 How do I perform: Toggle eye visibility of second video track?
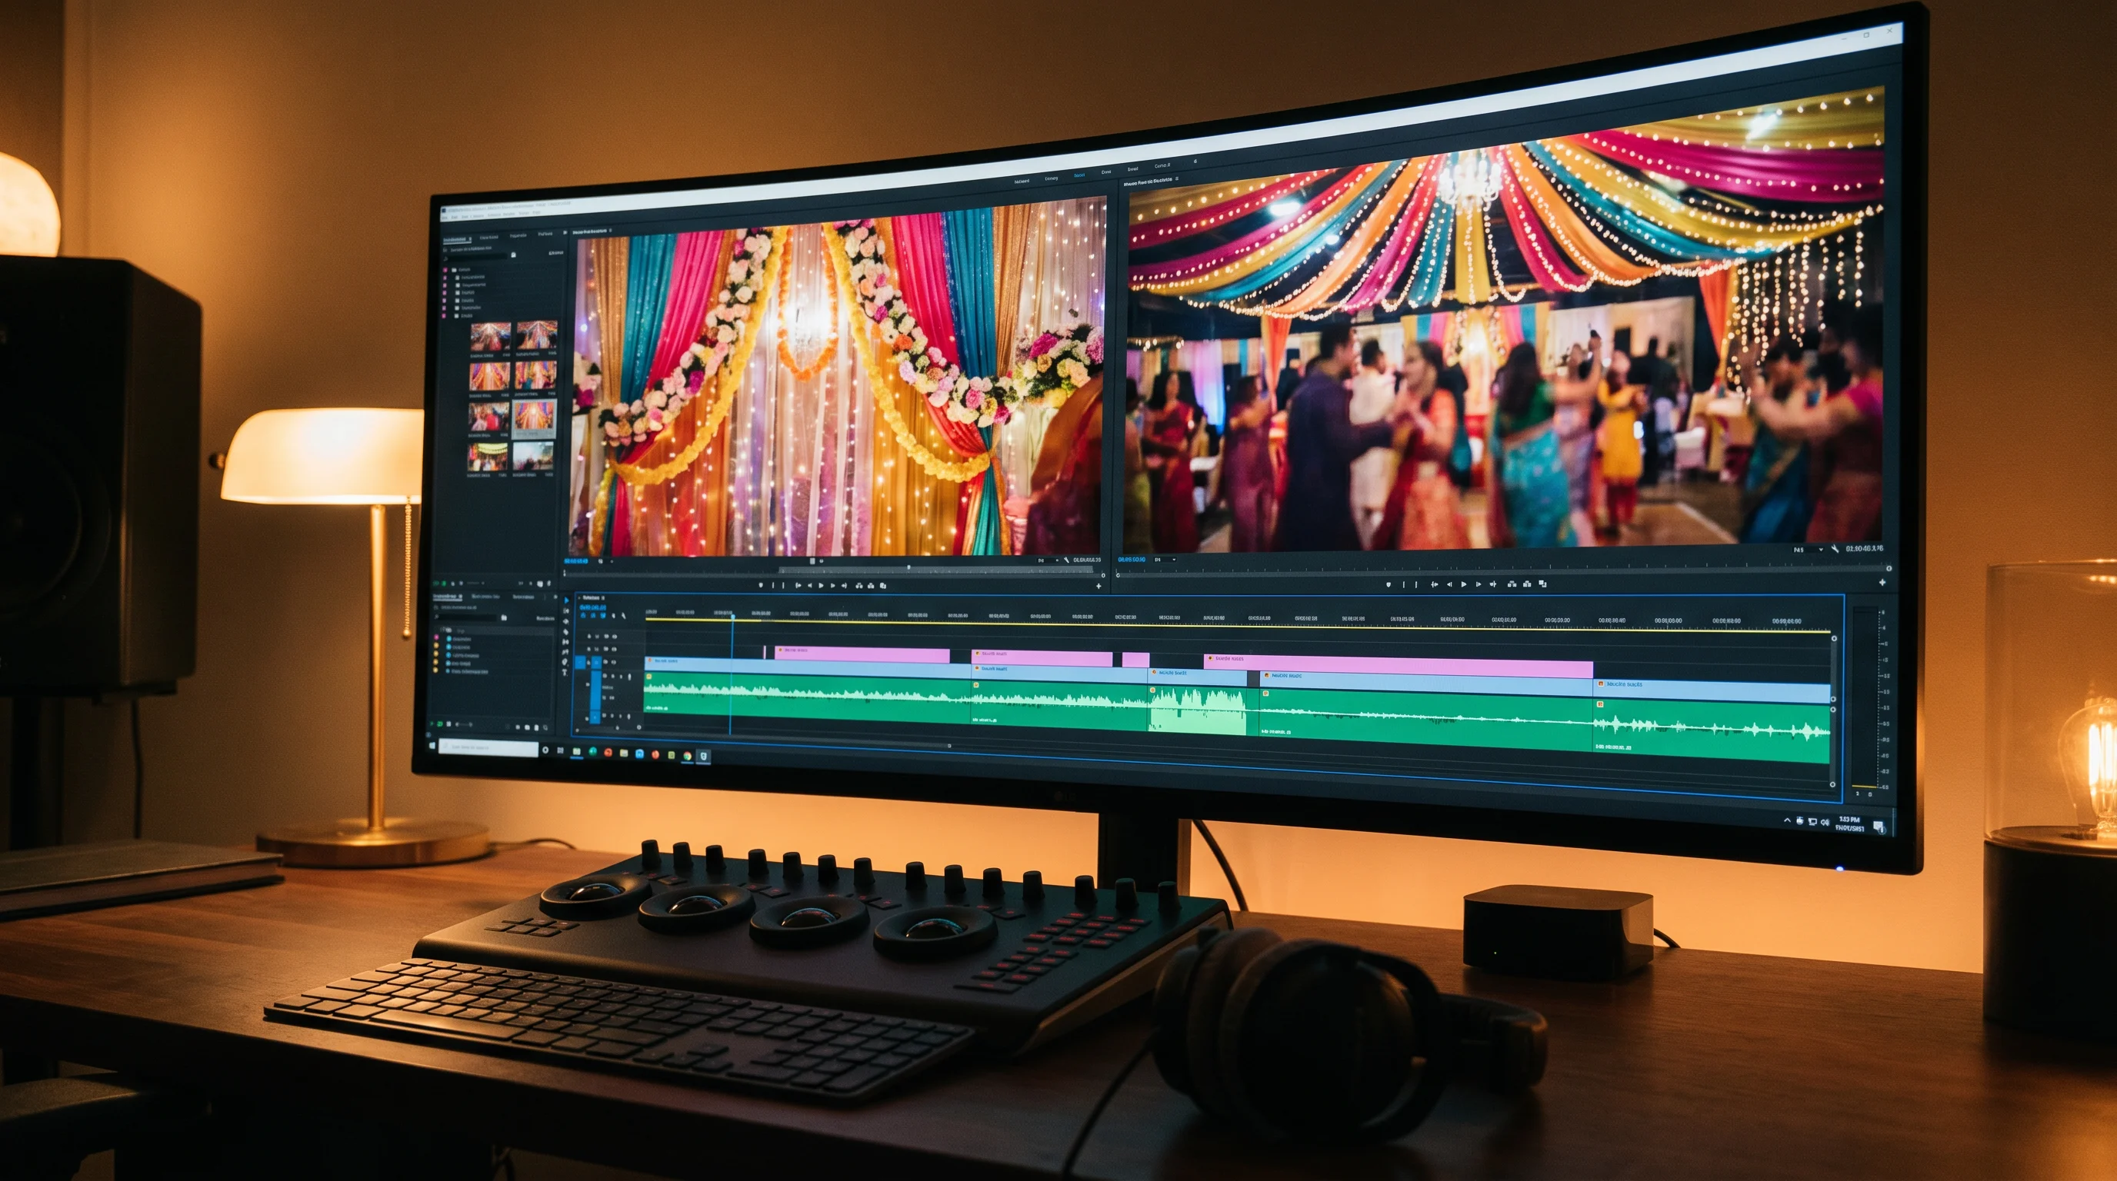point(615,650)
